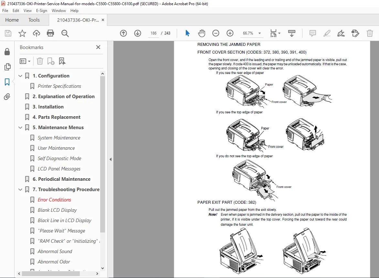Toggle the Bookmarks panel icon

pos(7,82)
